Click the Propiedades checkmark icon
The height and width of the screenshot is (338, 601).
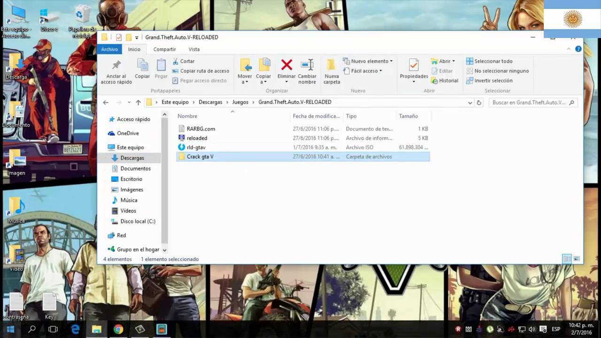[414, 65]
